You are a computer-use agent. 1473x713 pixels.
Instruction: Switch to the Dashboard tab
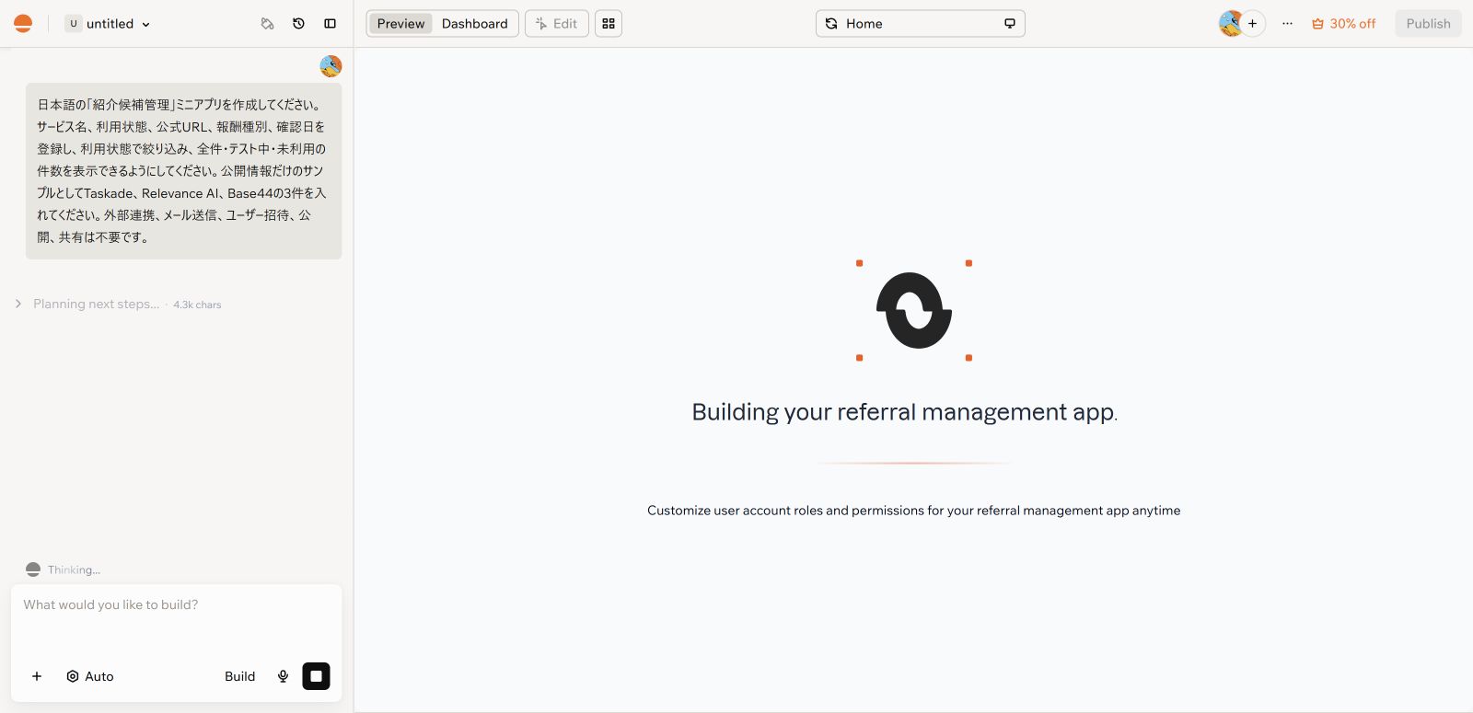pyautogui.click(x=474, y=24)
